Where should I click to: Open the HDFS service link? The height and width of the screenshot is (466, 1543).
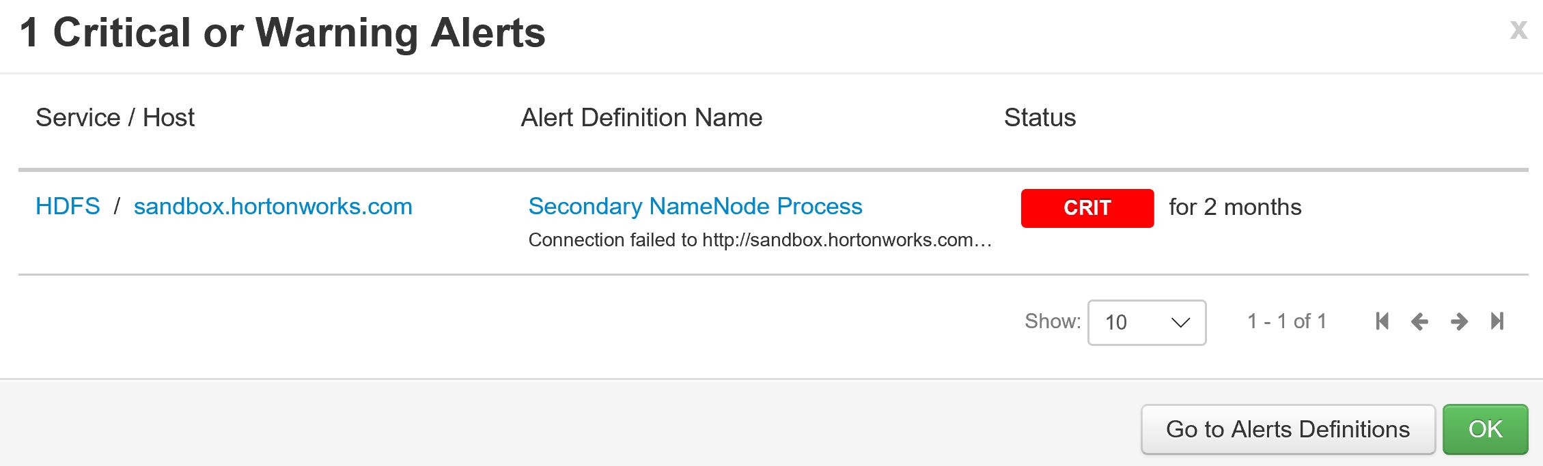coord(68,206)
